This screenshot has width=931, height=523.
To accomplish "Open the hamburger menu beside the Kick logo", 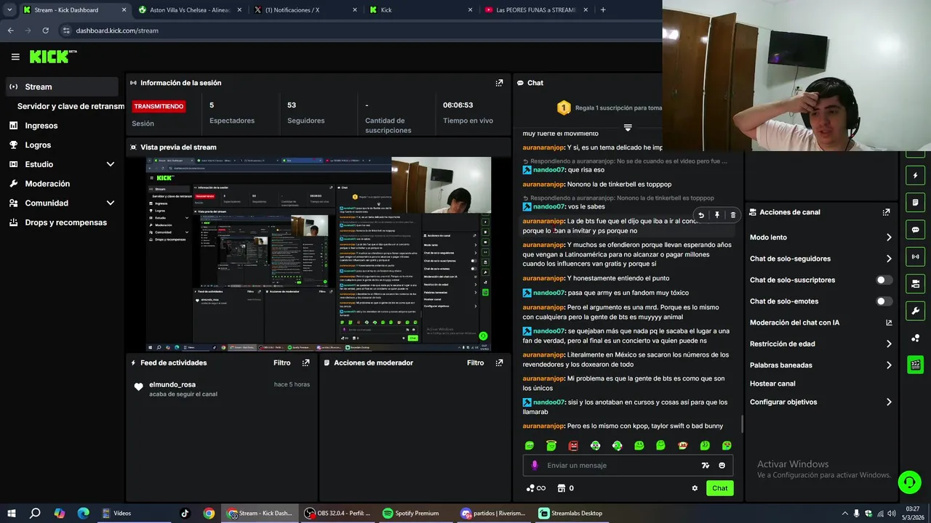I will pyautogui.click(x=15, y=57).
